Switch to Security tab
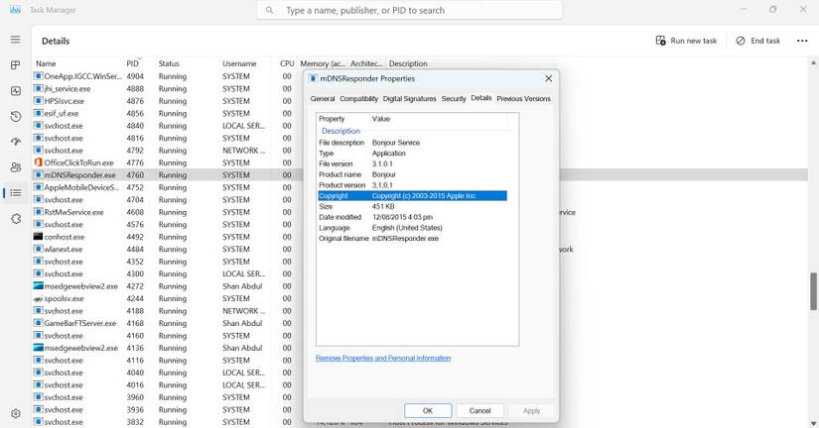 click(454, 98)
